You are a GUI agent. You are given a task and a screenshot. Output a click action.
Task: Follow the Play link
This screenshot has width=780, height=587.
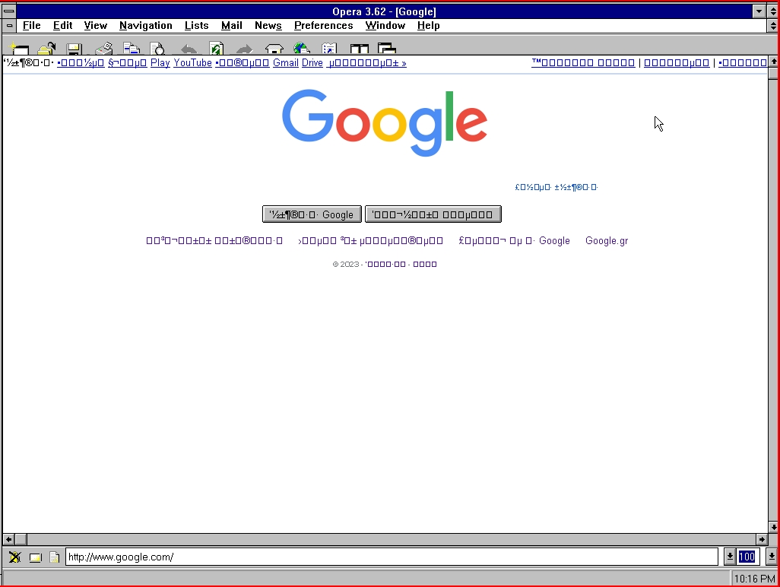pos(160,62)
